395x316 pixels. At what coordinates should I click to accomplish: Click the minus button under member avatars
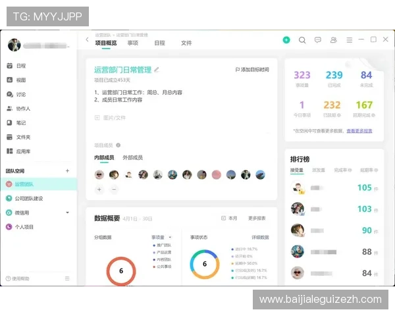114,189
